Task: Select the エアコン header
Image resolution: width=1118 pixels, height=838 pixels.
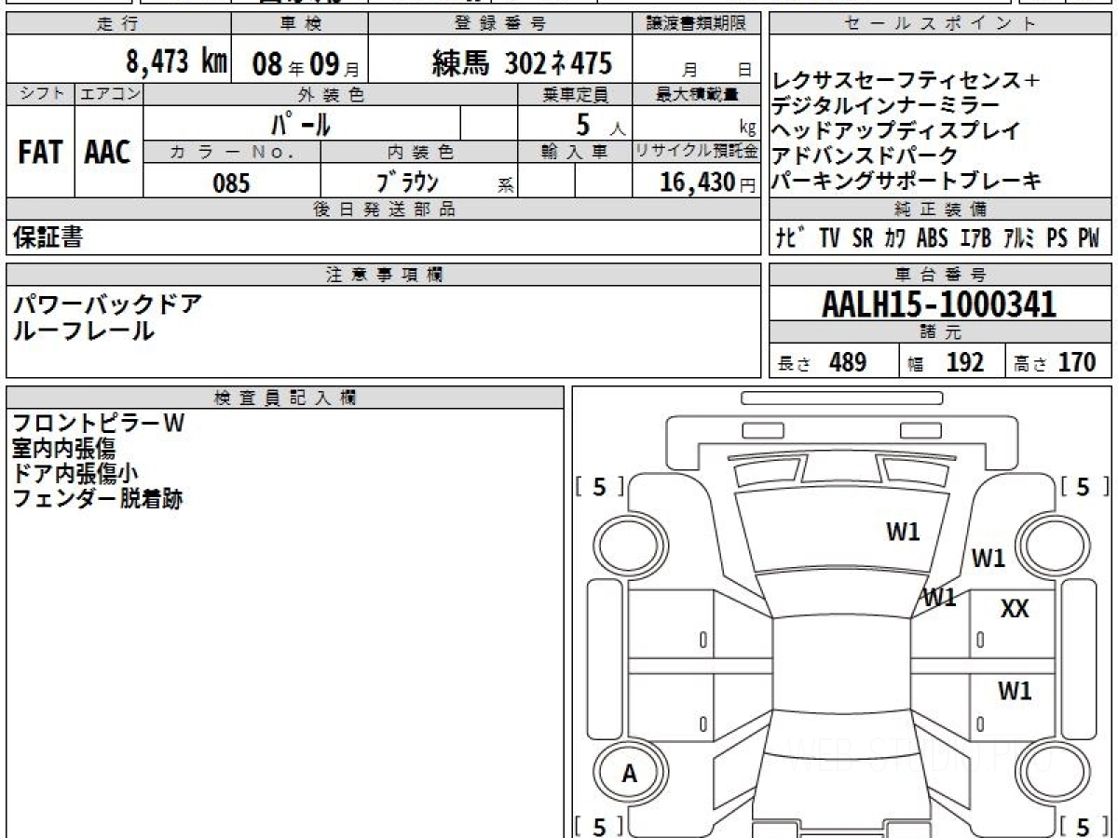Action: click(109, 94)
